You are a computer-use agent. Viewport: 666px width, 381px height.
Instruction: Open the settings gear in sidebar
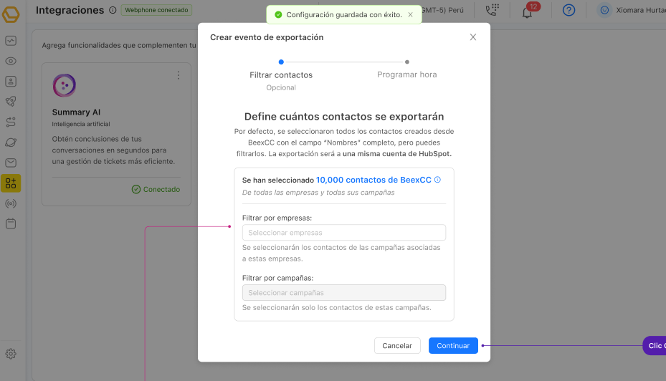point(11,353)
